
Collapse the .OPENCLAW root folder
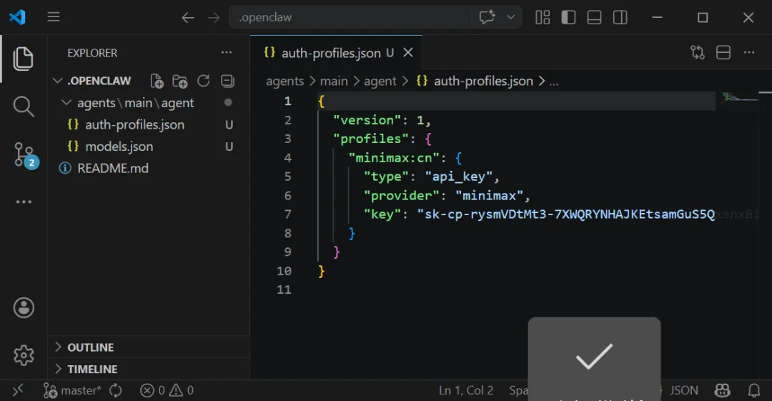57,80
